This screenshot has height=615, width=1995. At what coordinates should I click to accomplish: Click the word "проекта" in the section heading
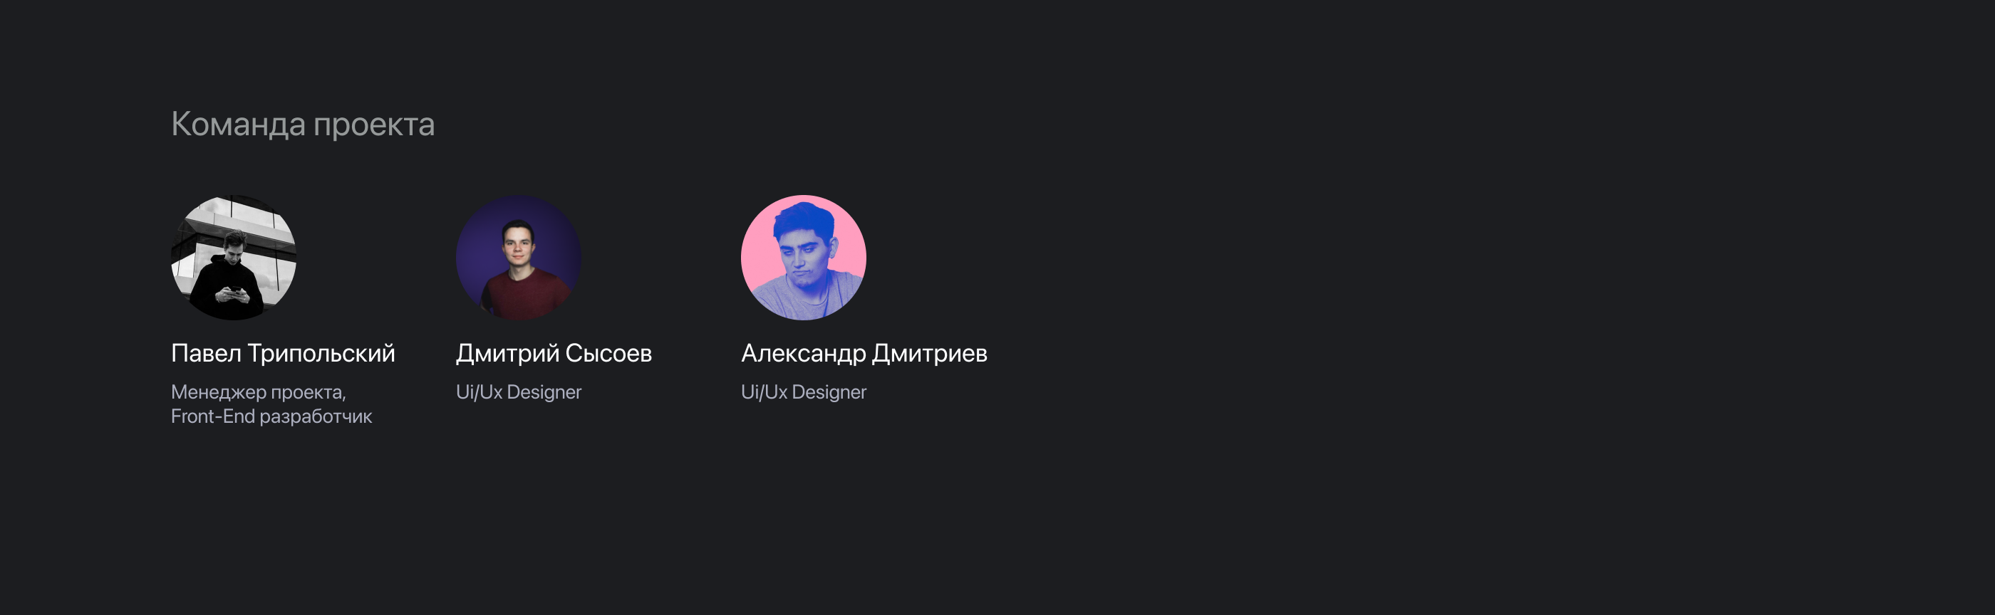tap(374, 125)
